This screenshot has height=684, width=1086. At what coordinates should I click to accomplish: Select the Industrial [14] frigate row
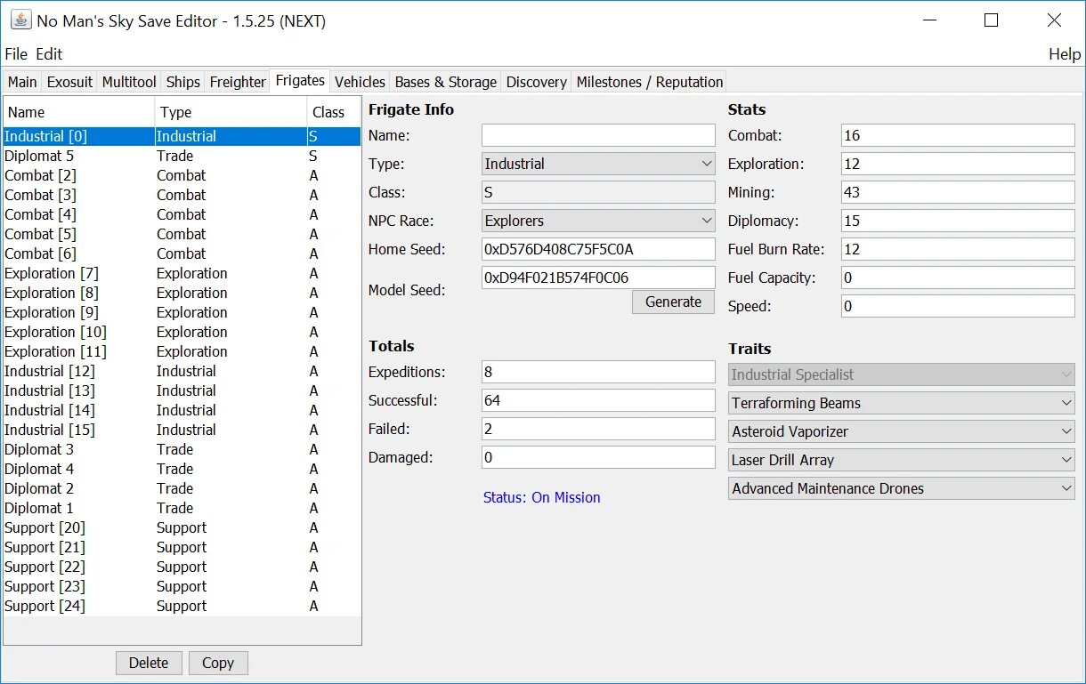coord(182,410)
